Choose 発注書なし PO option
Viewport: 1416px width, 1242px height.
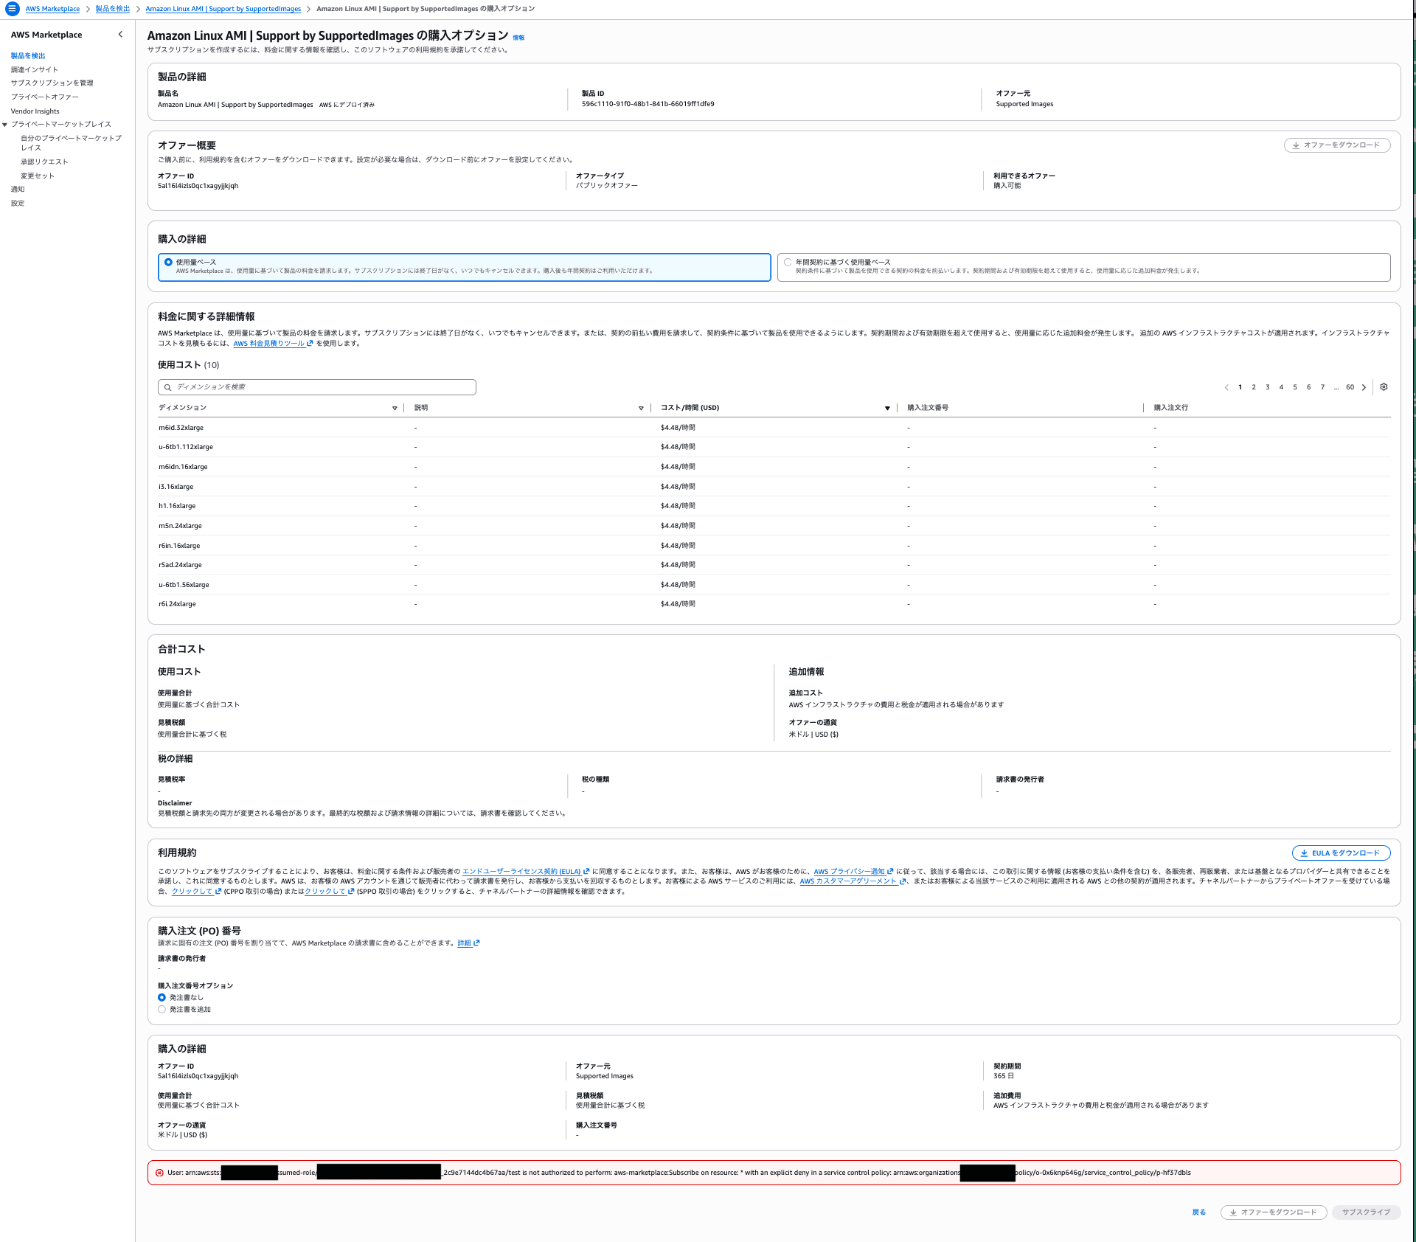tap(162, 997)
